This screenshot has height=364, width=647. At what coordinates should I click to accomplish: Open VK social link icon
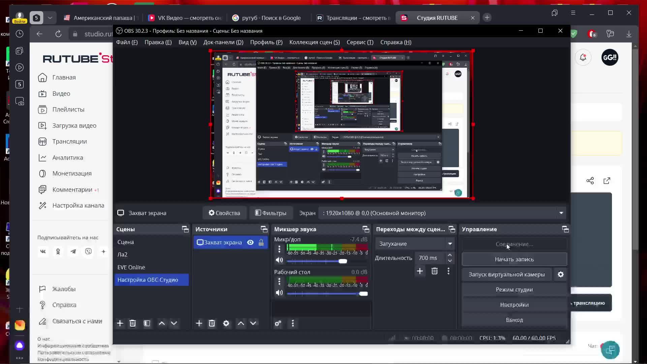43,252
